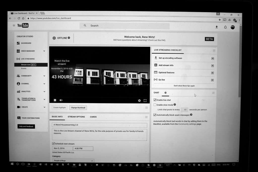Viewport: 258px width, 172px height.
Task: Bookmark the page with the star icon
Action: (219, 20)
